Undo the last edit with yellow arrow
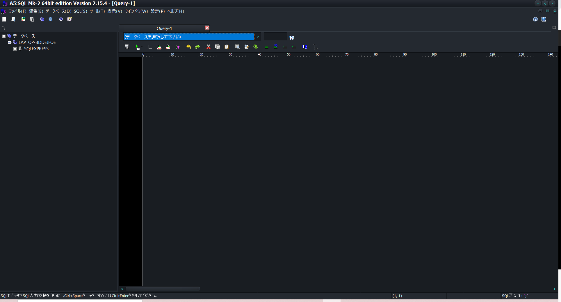 click(188, 47)
